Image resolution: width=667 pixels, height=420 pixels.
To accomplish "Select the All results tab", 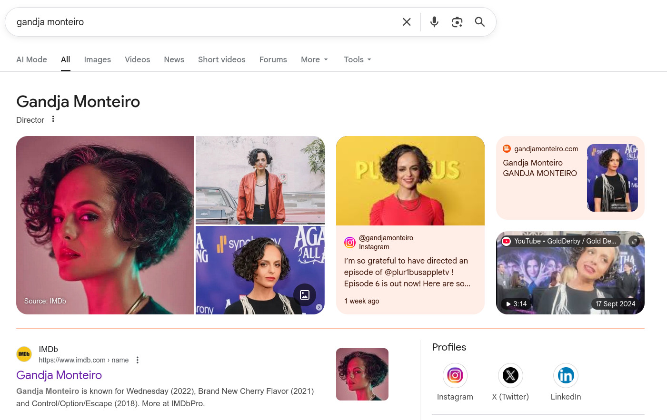I will (66, 59).
